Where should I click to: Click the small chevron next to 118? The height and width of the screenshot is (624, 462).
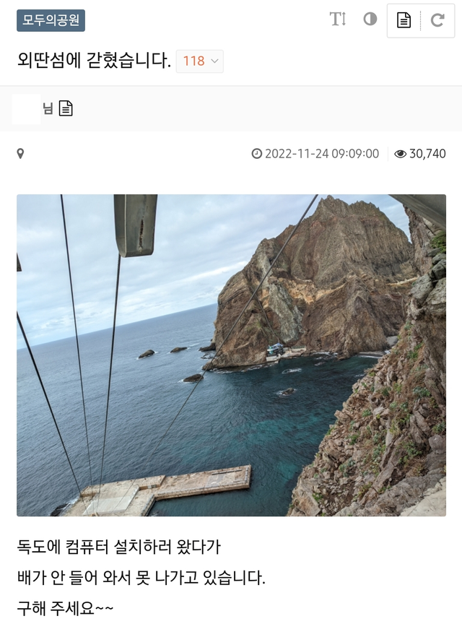click(214, 61)
